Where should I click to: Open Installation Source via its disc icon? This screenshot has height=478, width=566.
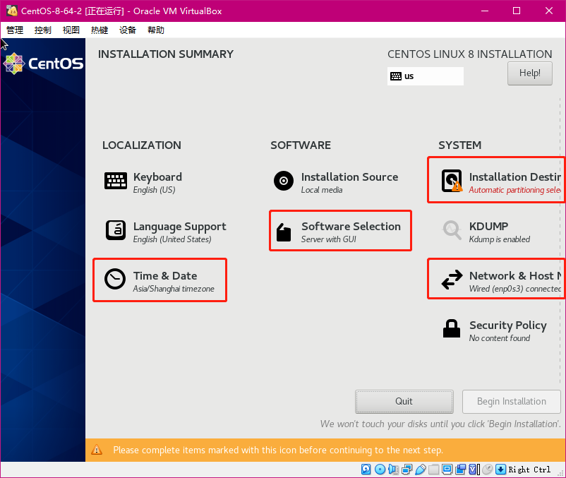tap(284, 181)
